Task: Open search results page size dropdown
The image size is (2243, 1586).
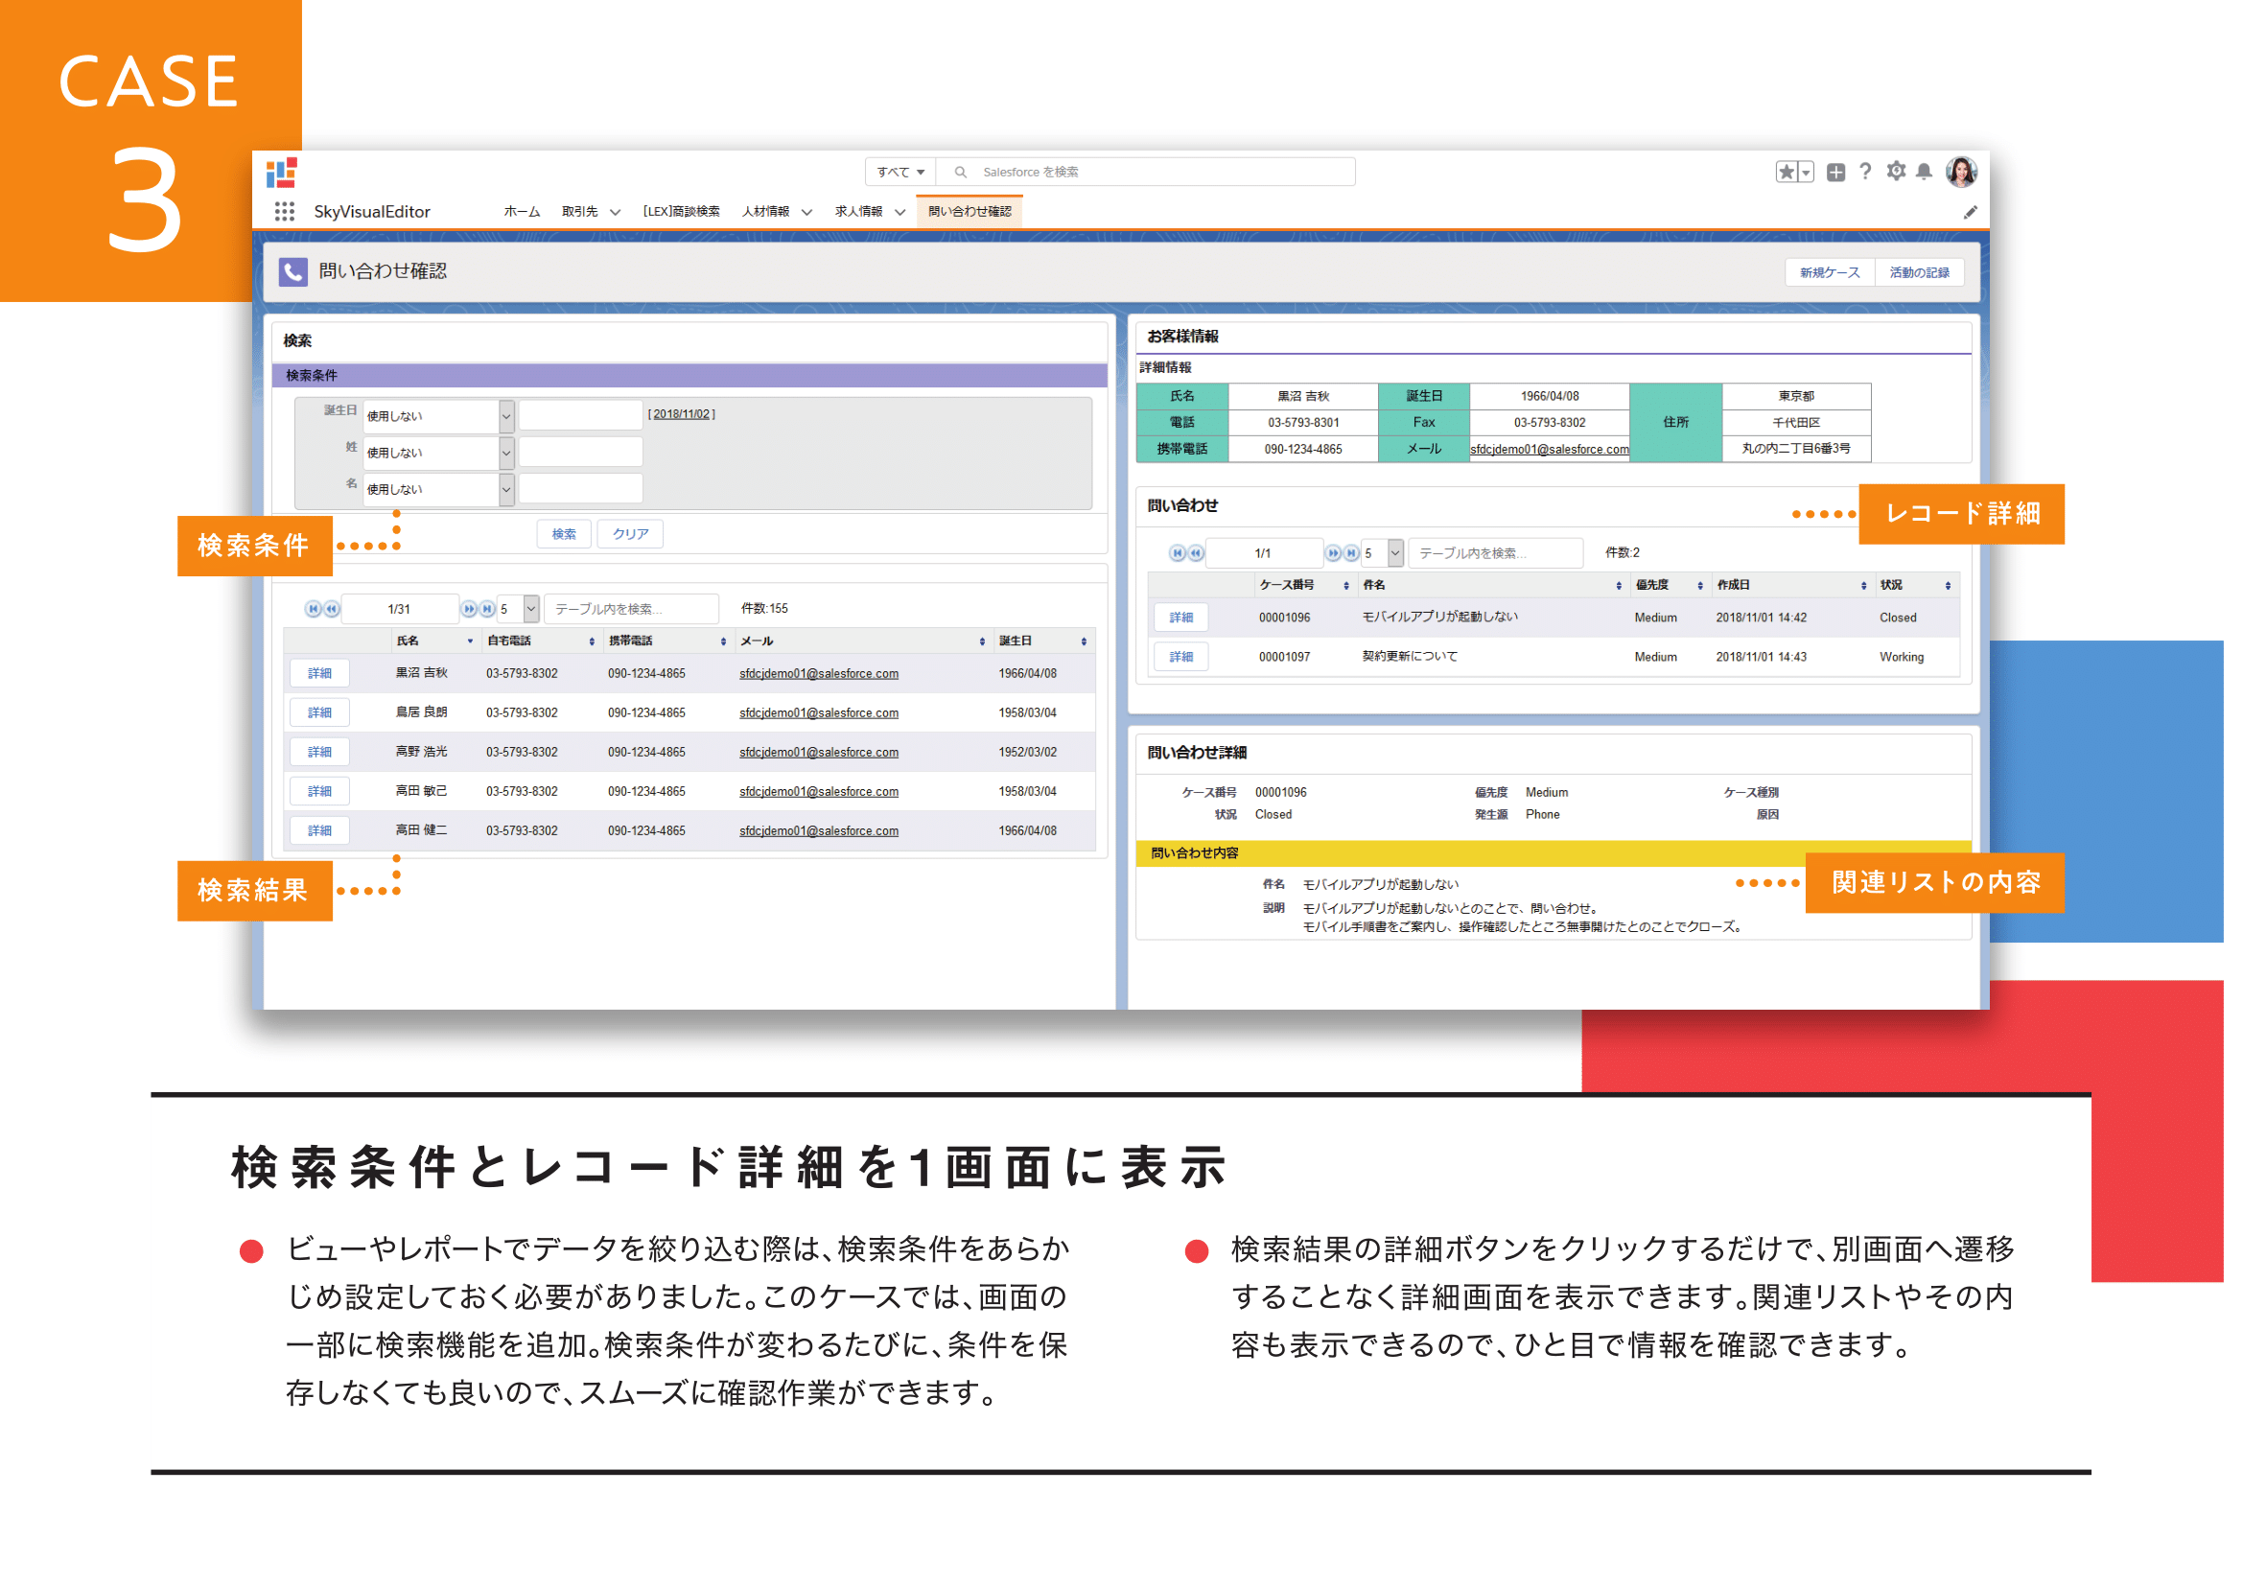Action: click(x=518, y=609)
